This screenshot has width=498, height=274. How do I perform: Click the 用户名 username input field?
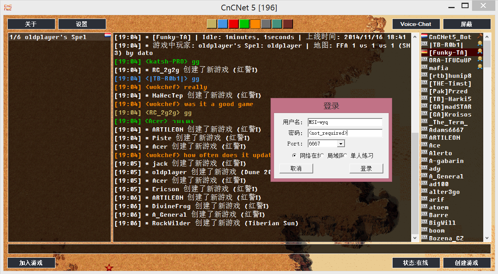pos(345,122)
